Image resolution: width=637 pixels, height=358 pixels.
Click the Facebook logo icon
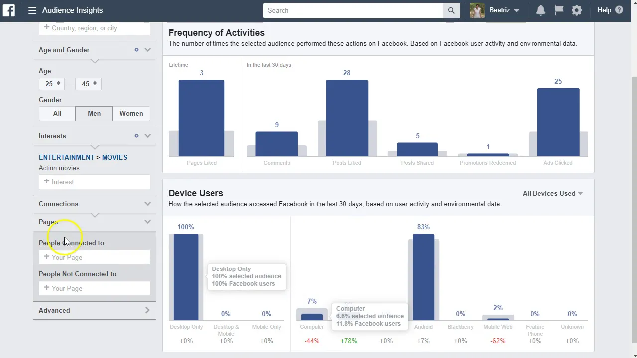coord(8,10)
